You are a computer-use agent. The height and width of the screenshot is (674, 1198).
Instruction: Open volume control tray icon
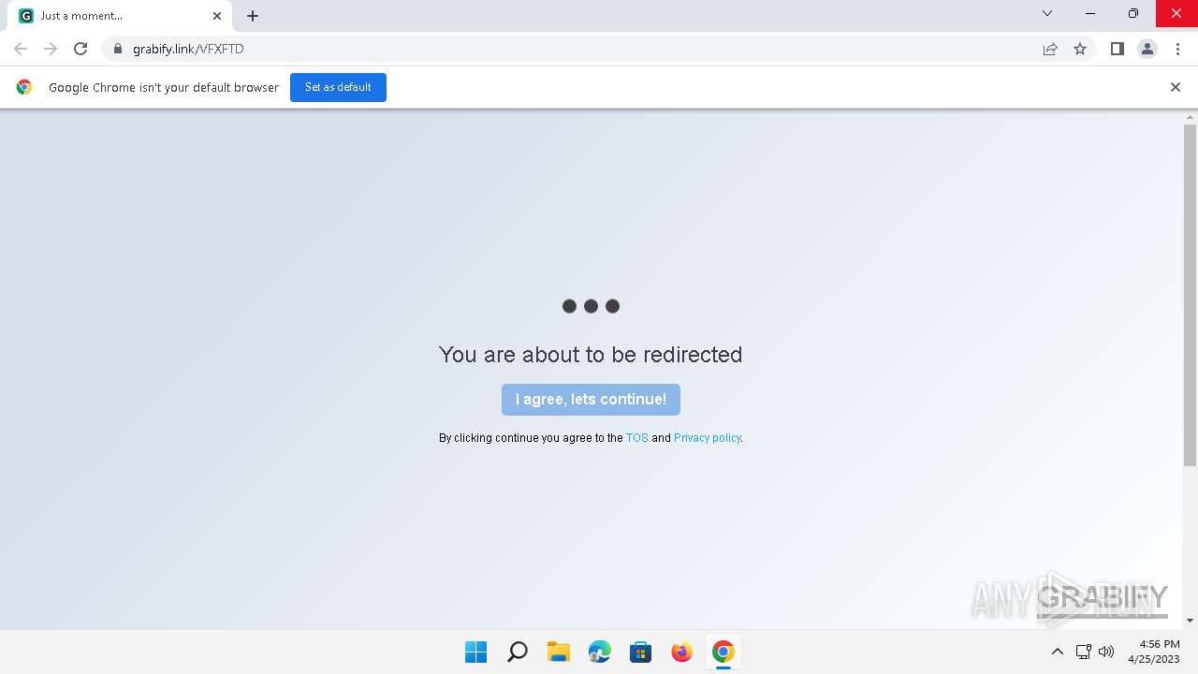(1106, 652)
